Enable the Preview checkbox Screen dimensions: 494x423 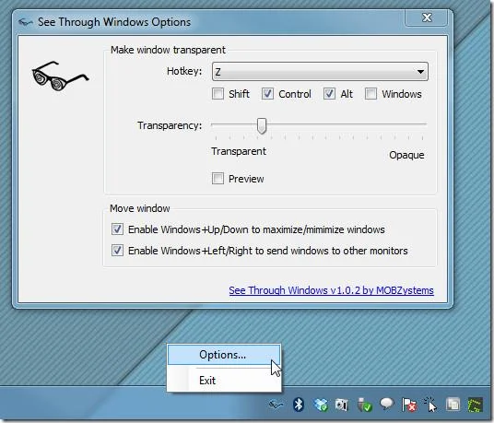tap(218, 179)
